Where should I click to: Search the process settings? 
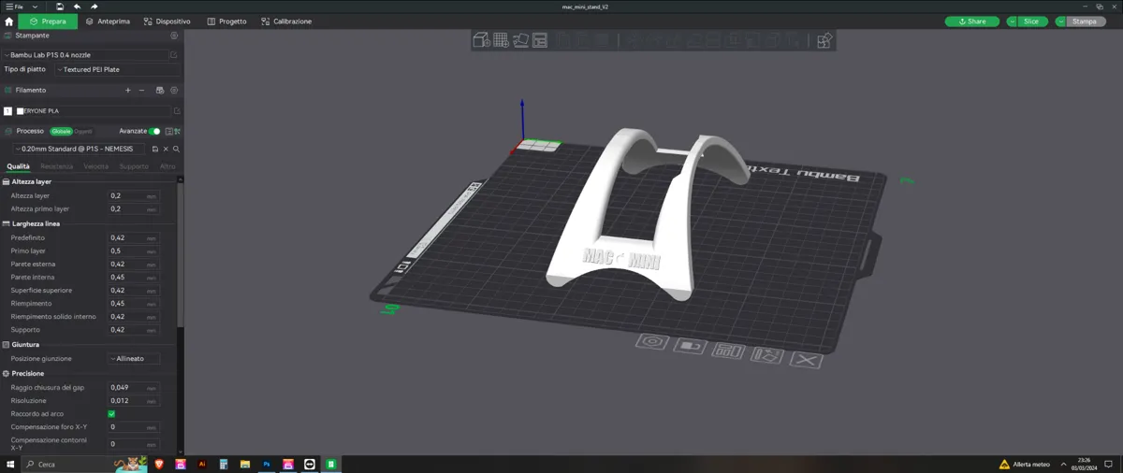click(176, 149)
